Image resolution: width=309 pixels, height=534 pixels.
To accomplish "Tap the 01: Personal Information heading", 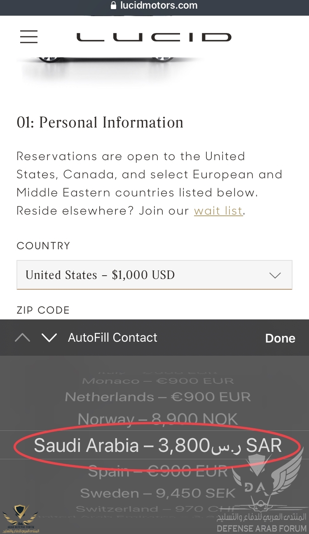I will (100, 123).
